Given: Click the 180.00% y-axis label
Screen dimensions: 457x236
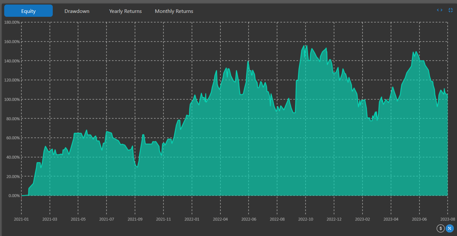Looking at the screenshot, I should (x=12, y=22).
